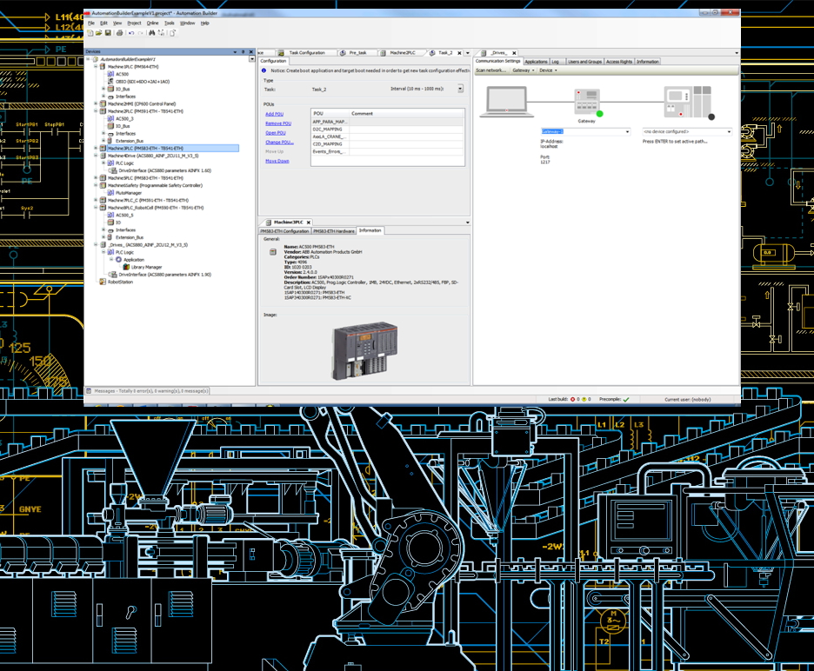
Task: Open the Tools menu
Action: [x=170, y=23]
